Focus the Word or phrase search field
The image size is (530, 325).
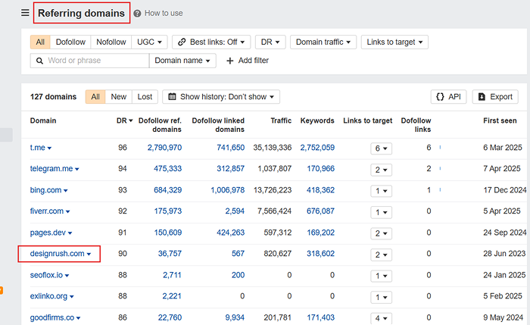(x=89, y=61)
